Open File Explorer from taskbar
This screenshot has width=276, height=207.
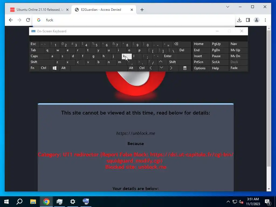pos(33,202)
